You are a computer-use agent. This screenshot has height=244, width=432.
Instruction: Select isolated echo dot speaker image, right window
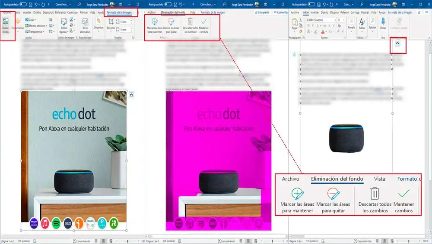[346, 138]
